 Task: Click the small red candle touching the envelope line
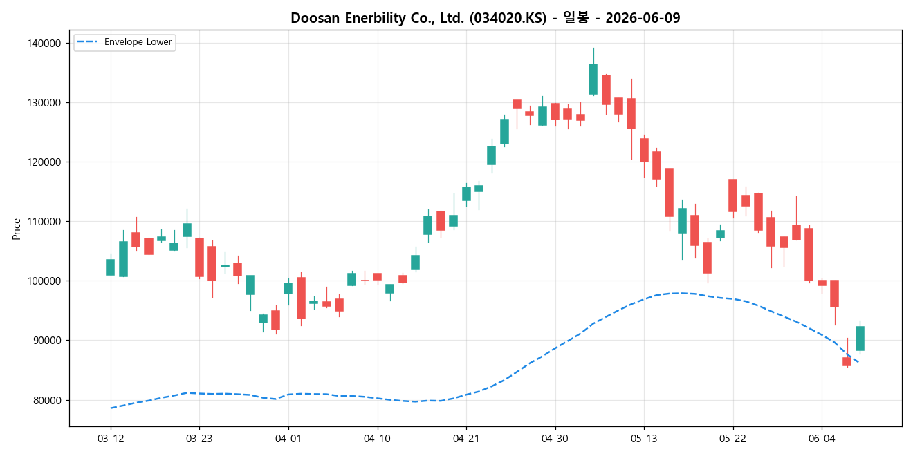coord(847,361)
